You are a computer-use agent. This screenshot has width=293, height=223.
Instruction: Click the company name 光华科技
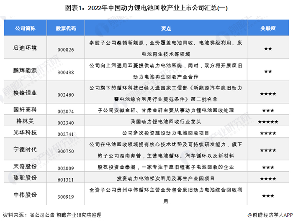25,132
